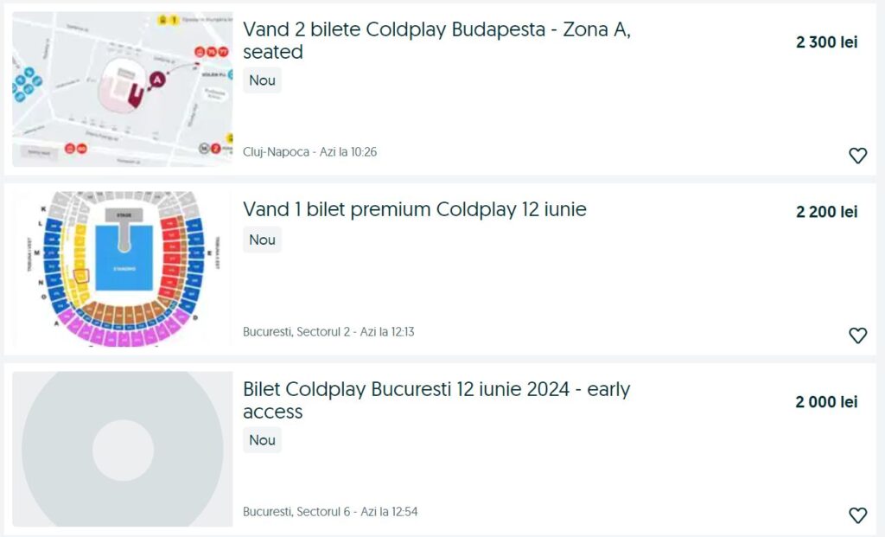Click the "Nou" tag under the premium ticket title
Viewport: 885px width, 537px height.
coord(262,240)
